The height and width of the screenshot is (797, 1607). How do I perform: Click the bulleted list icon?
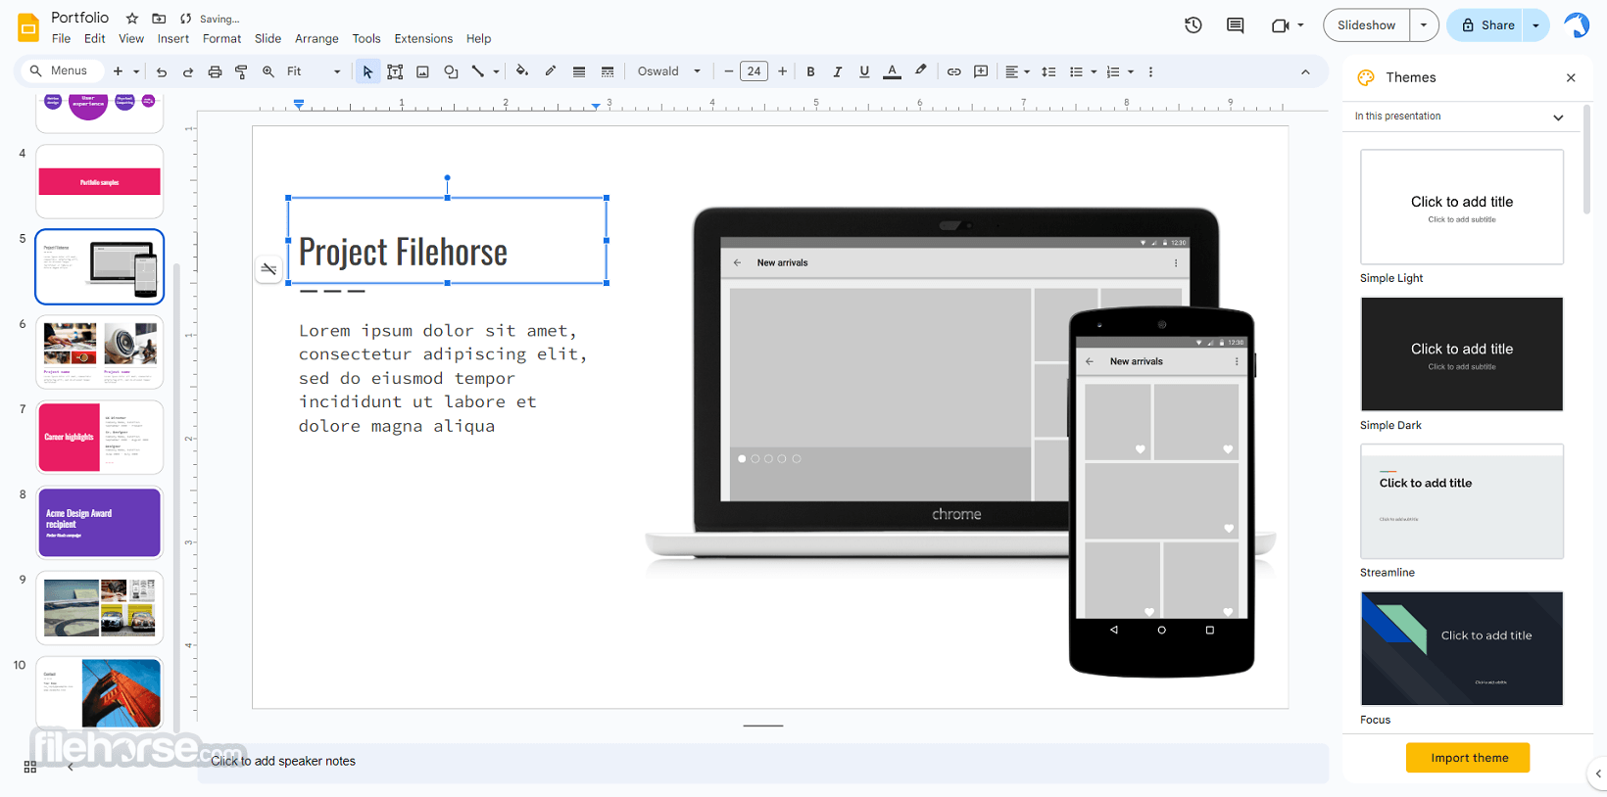coord(1076,71)
